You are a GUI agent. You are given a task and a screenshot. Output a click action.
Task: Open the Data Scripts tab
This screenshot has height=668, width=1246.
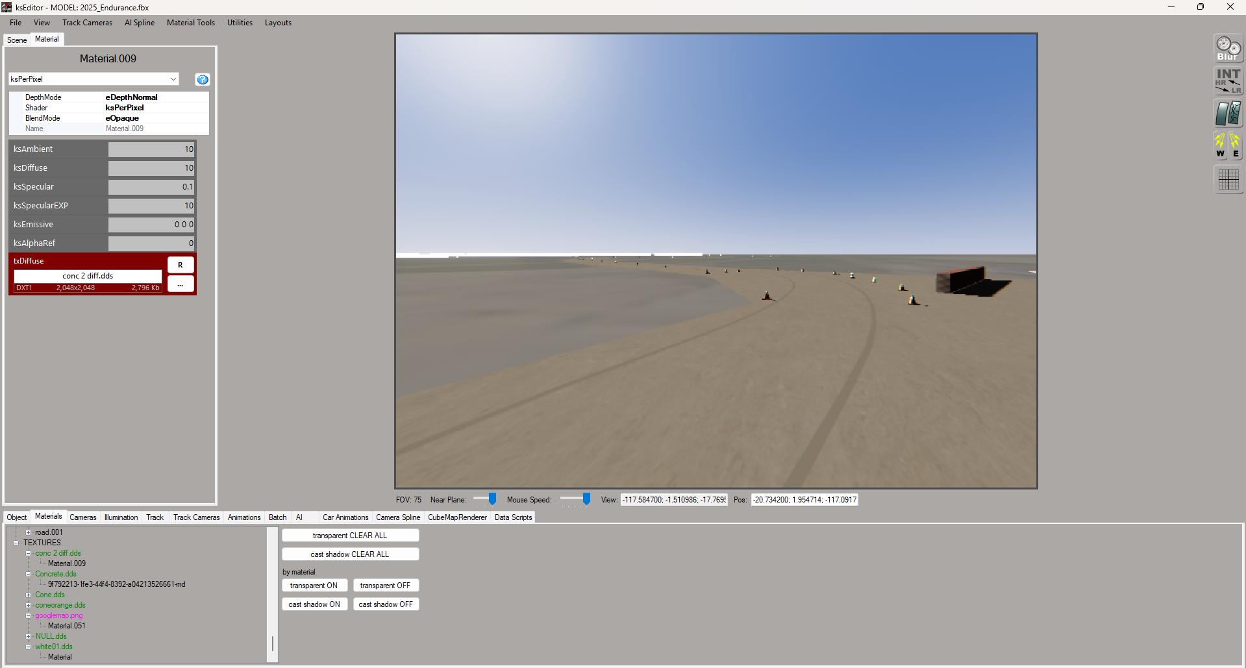(x=513, y=517)
